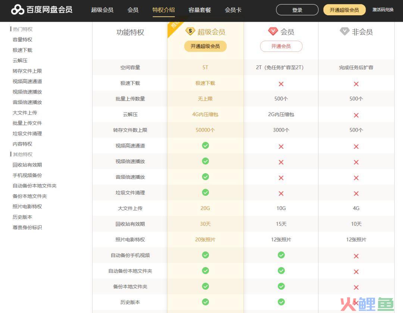Click the 开通超级会员 button in the table

point(205,46)
